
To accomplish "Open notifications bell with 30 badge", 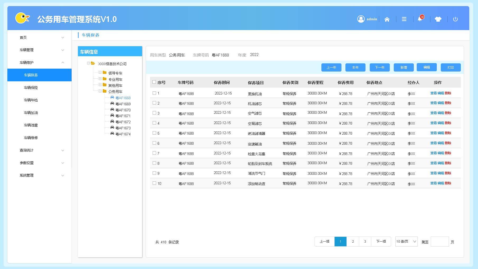I will pyautogui.click(x=420, y=19).
